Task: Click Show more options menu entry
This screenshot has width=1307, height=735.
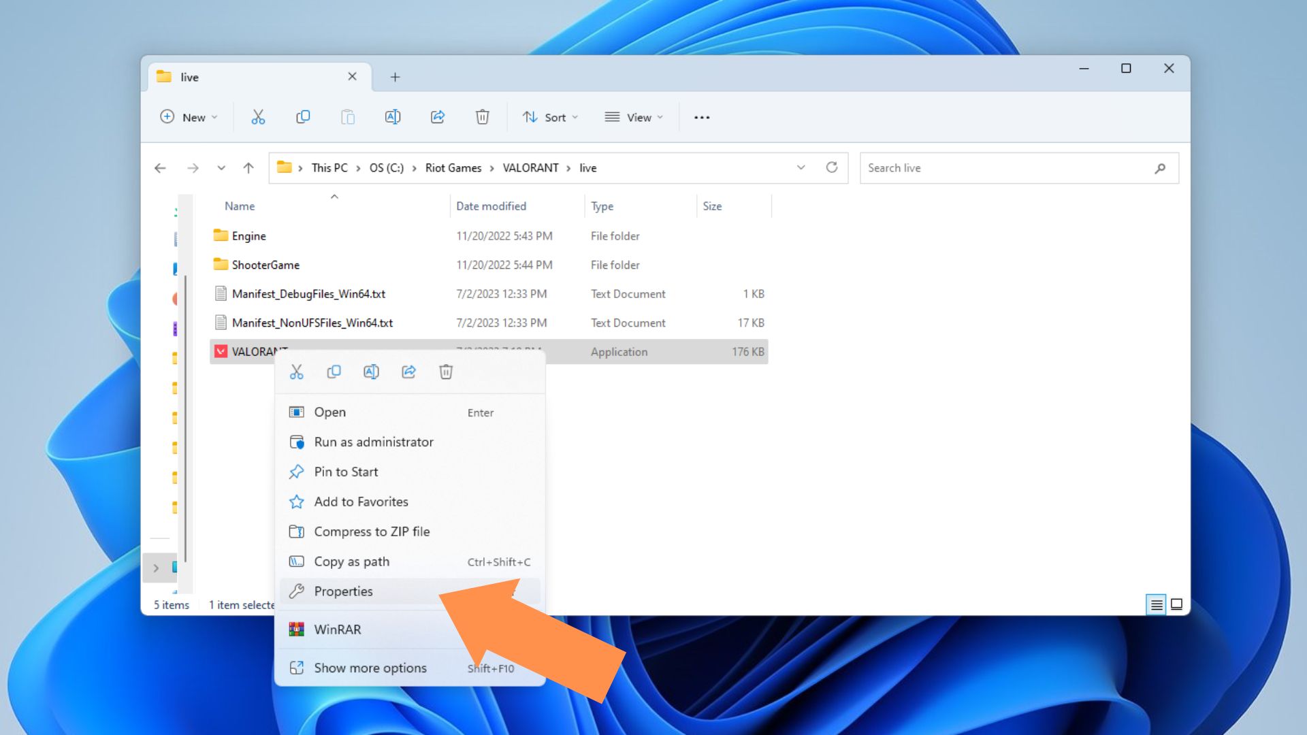Action: pos(370,668)
